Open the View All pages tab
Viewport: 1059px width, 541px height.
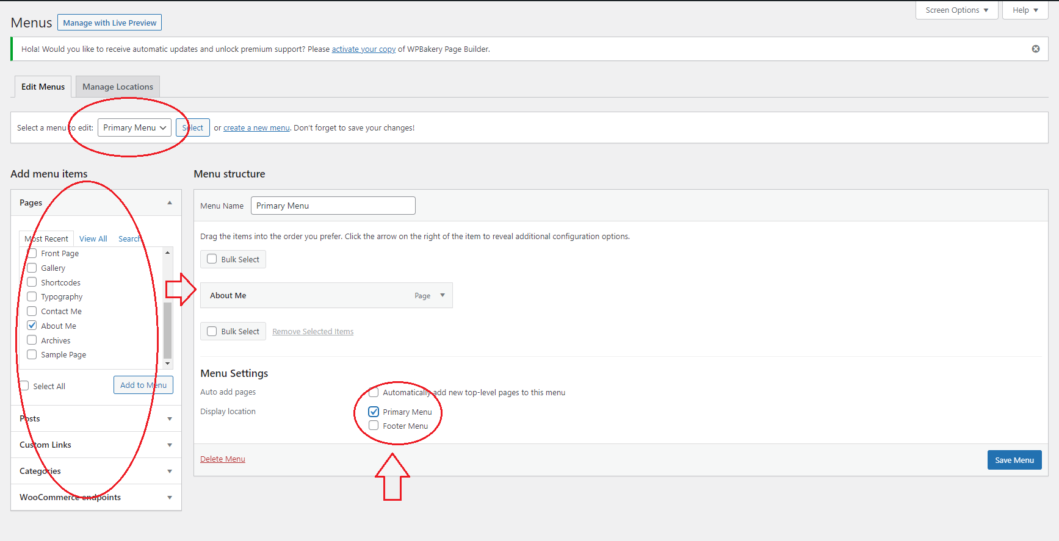click(x=93, y=238)
